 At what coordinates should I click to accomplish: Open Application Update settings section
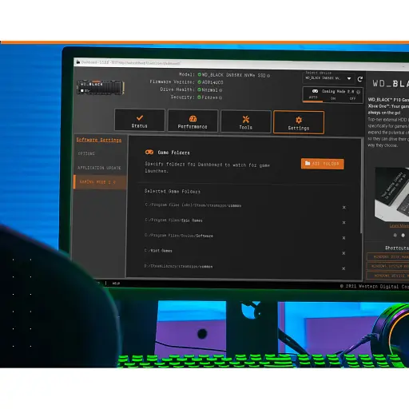coord(100,168)
